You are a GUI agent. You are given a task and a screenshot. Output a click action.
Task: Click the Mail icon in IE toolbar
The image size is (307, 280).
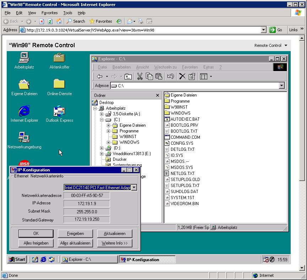pos(130,21)
